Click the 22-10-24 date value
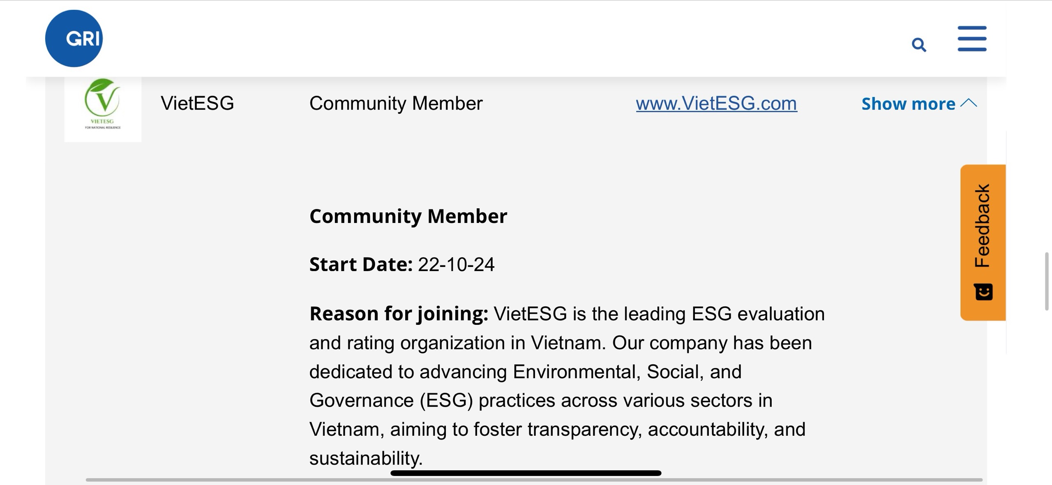Viewport: 1052px width, 485px height. tap(456, 264)
